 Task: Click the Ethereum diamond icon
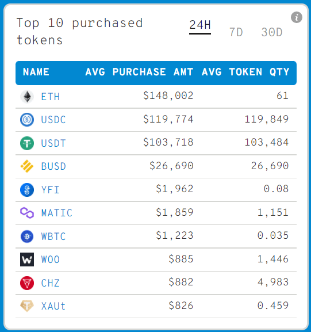[x=27, y=97]
